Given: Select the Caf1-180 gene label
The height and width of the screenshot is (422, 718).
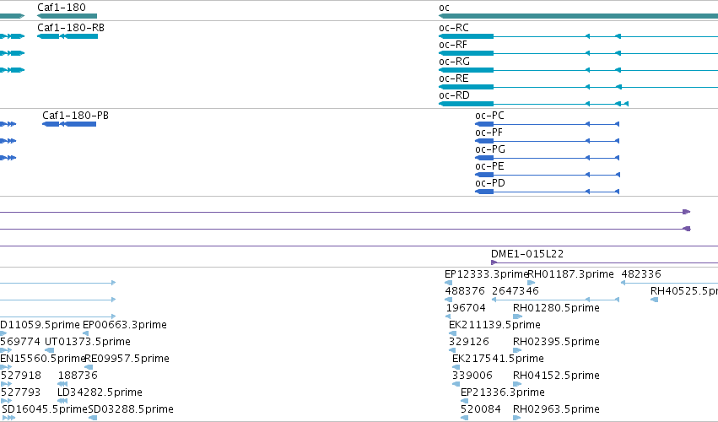Looking at the screenshot, I should [x=62, y=8].
